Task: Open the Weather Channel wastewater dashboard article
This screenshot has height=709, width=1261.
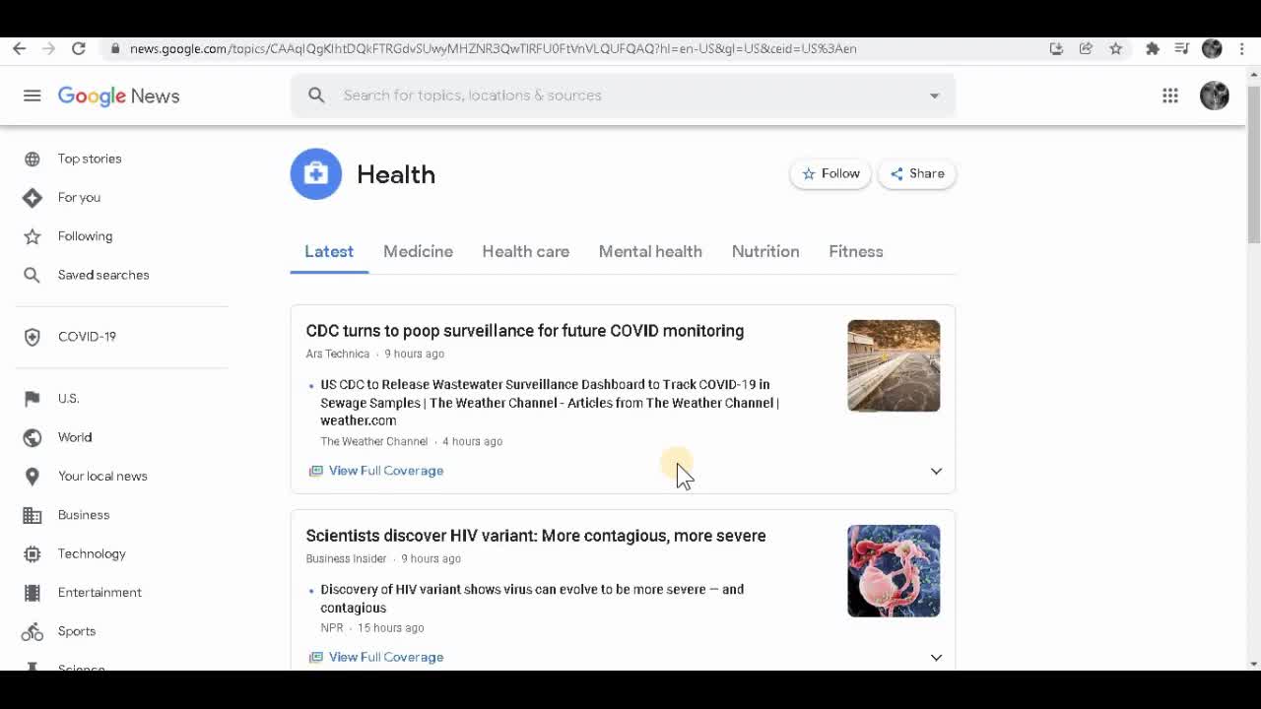Action: click(x=550, y=403)
